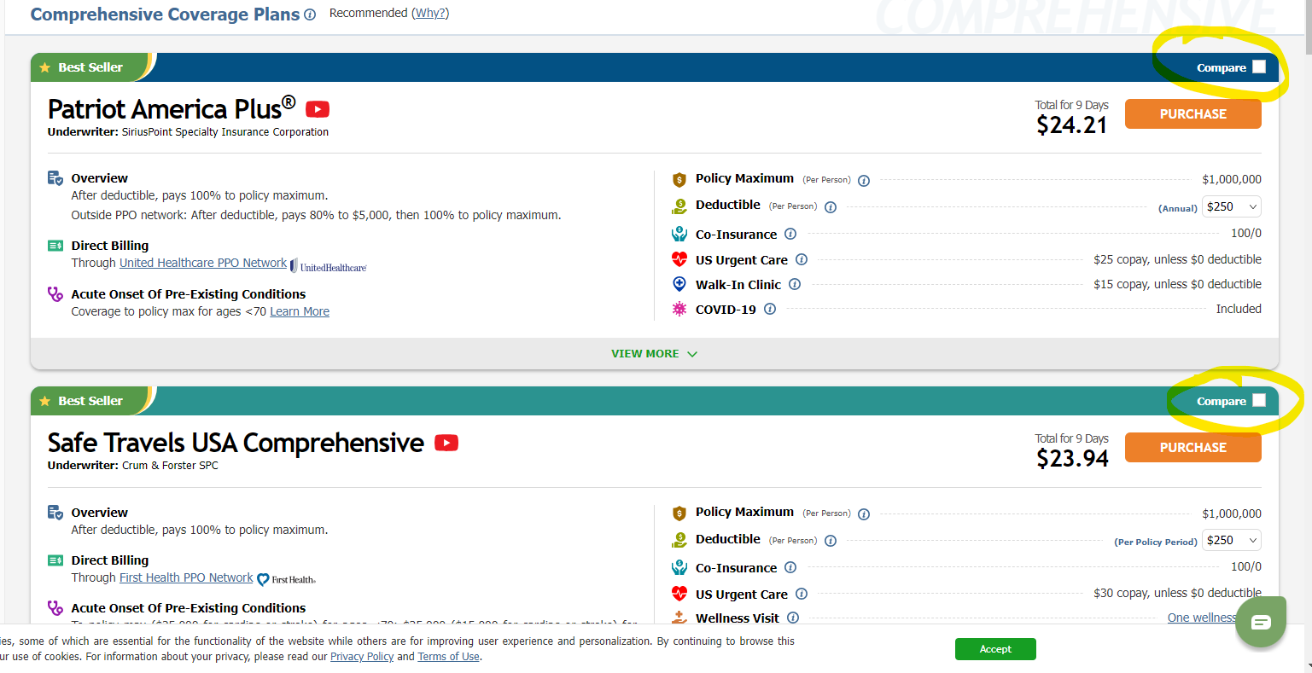
Task: Open Patriot America Plus deductible $250 dropdown
Action: point(1232,206)
